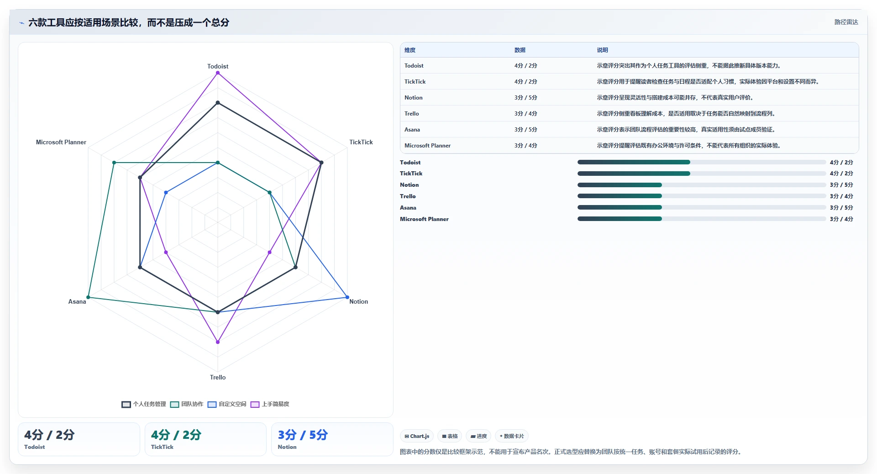
Task: Toggle the 自定义空间 legend swatch
Action: click(212, 404)
